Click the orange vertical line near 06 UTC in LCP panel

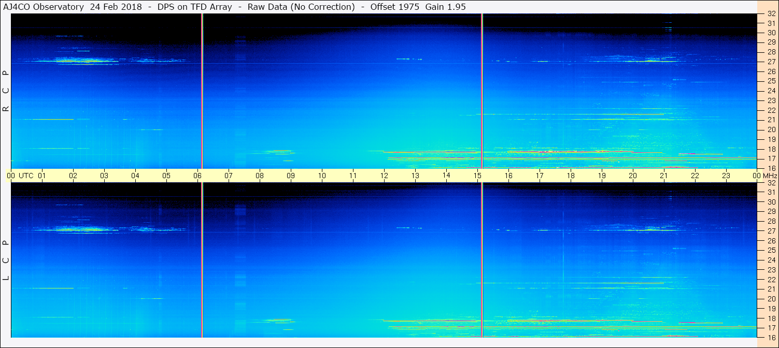202,260
